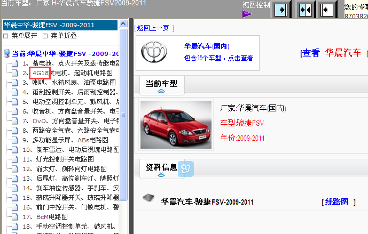Click the page icon of item 14 刹车油位传感器
This screenshot has width=368, height=234.
click(x=15, y=188)
